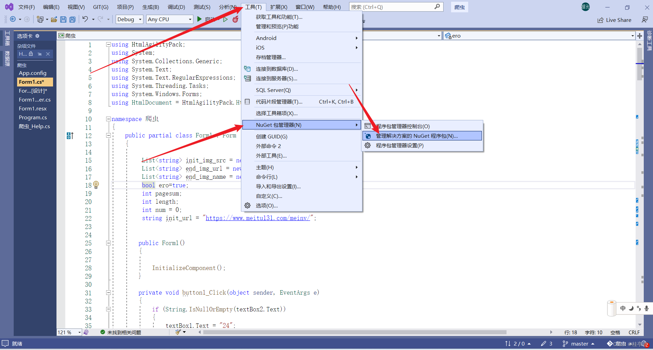Toggle the pin icon on the H... file
This screenshot has width=653, height=350.
pos(40,54)
